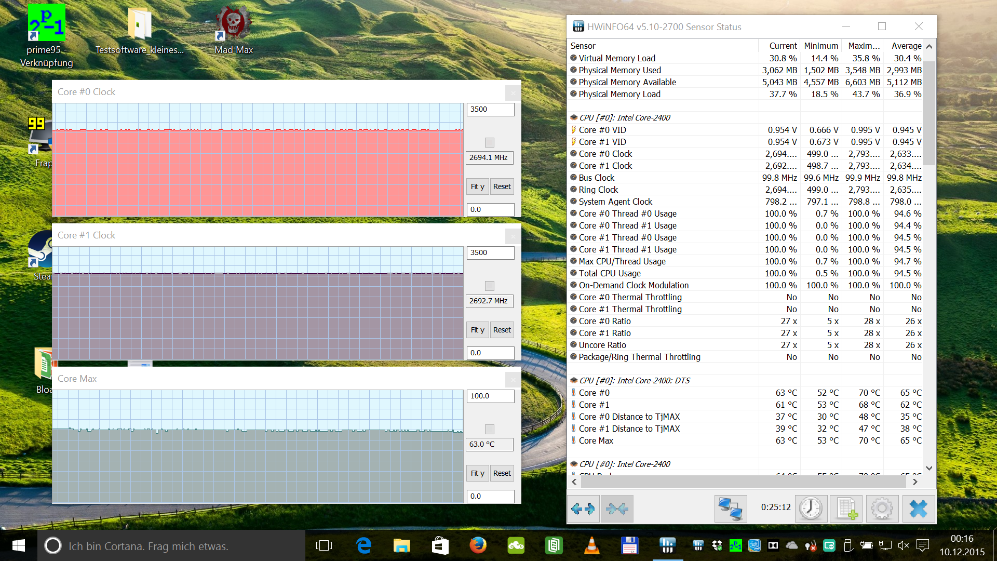997x561 pixels.
Task: Toggle checkbox in Core Max graph
Action: [x=489, y=429]
